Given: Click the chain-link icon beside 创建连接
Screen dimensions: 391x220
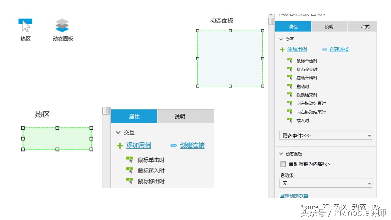Looking at the screenshot, I should [324, 49].
